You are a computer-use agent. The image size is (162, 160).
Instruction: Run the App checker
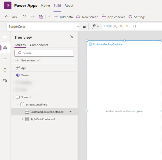point(113,17)
